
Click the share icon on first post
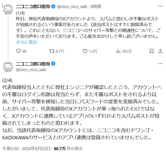click(160, 51)
